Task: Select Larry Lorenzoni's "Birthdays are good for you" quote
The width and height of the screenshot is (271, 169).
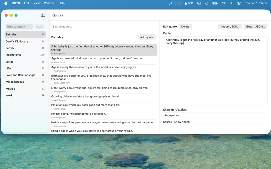Action: [x=104, y=79]
